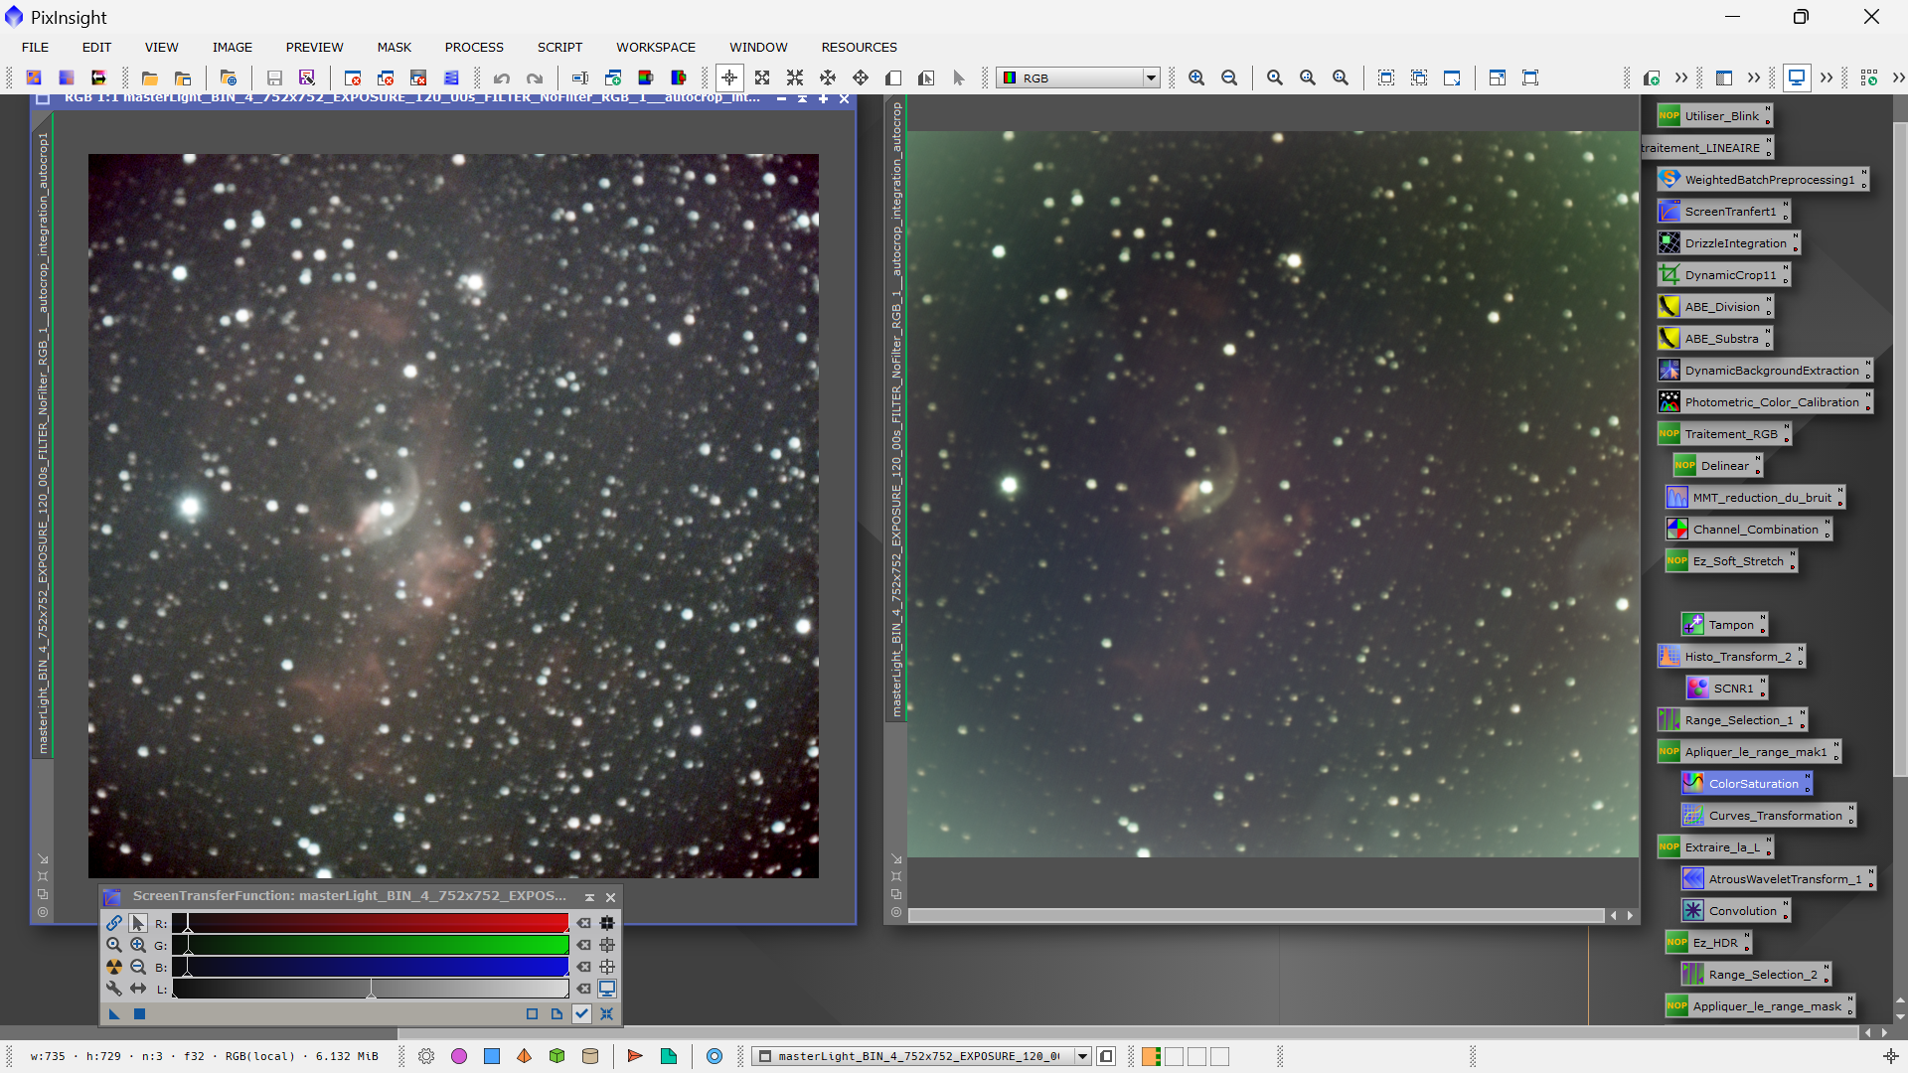
Task: Open the DrizzleIntegration process icon
Action: click(x=1727, y=243)
